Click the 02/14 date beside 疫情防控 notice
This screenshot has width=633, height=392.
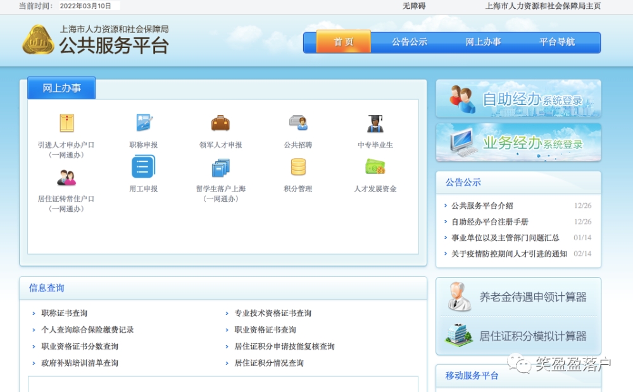coord(582,254)
